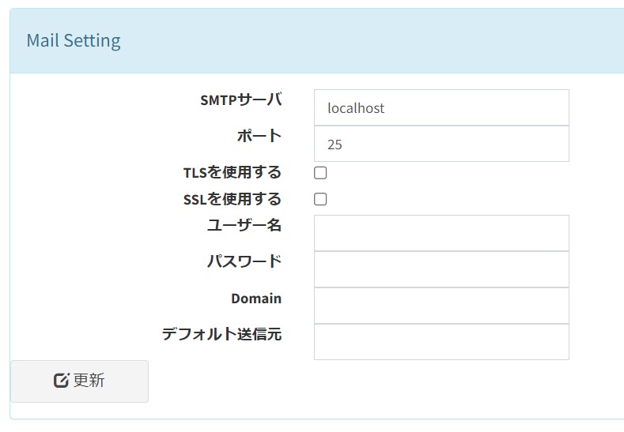Click into the パスワード input box
Screen dimensions: 624x432
click(441, 269)
